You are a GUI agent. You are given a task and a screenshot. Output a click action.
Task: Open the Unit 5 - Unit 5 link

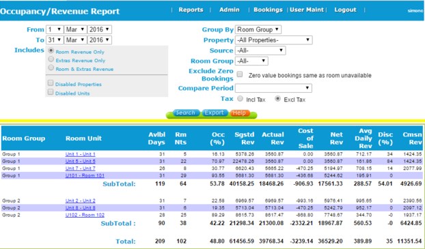(x=80, y=161)
